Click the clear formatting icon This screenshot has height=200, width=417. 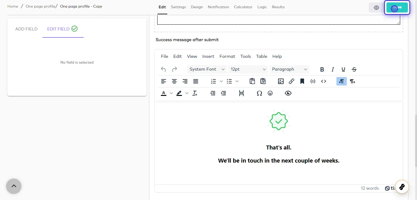coord(195,93)
